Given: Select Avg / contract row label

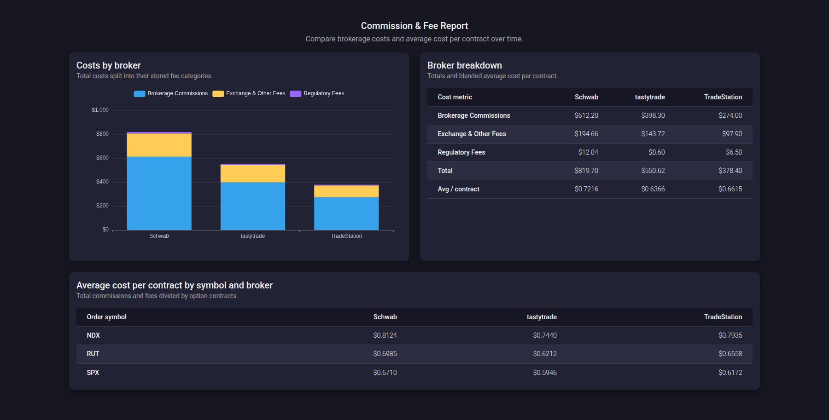Looking at the screenshot, I should pos(458,189).
